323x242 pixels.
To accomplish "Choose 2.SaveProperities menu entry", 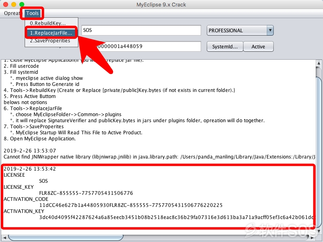I will [x=50, y=41].
